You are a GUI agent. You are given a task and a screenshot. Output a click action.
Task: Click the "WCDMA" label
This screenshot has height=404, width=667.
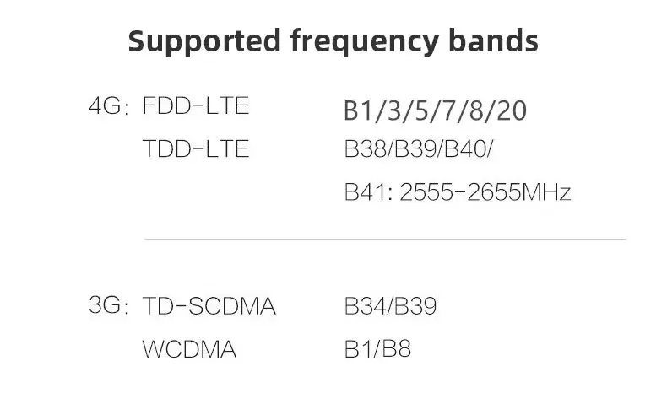pos(189,349)
